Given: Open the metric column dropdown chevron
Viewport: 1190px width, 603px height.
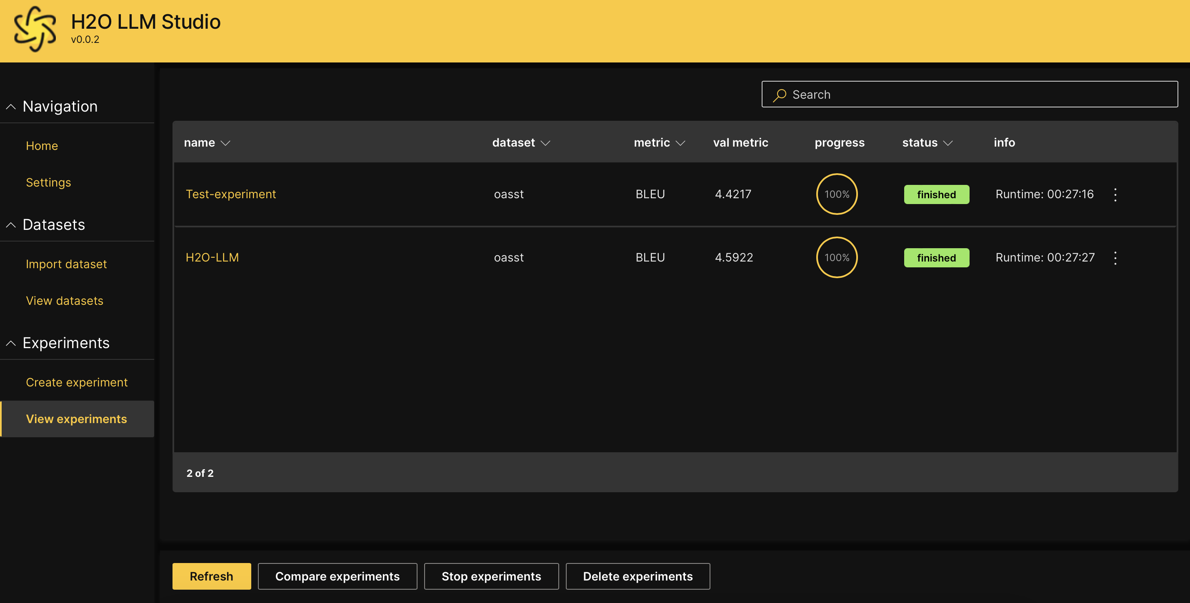Looking at the screenshot, I should (680, 143).
